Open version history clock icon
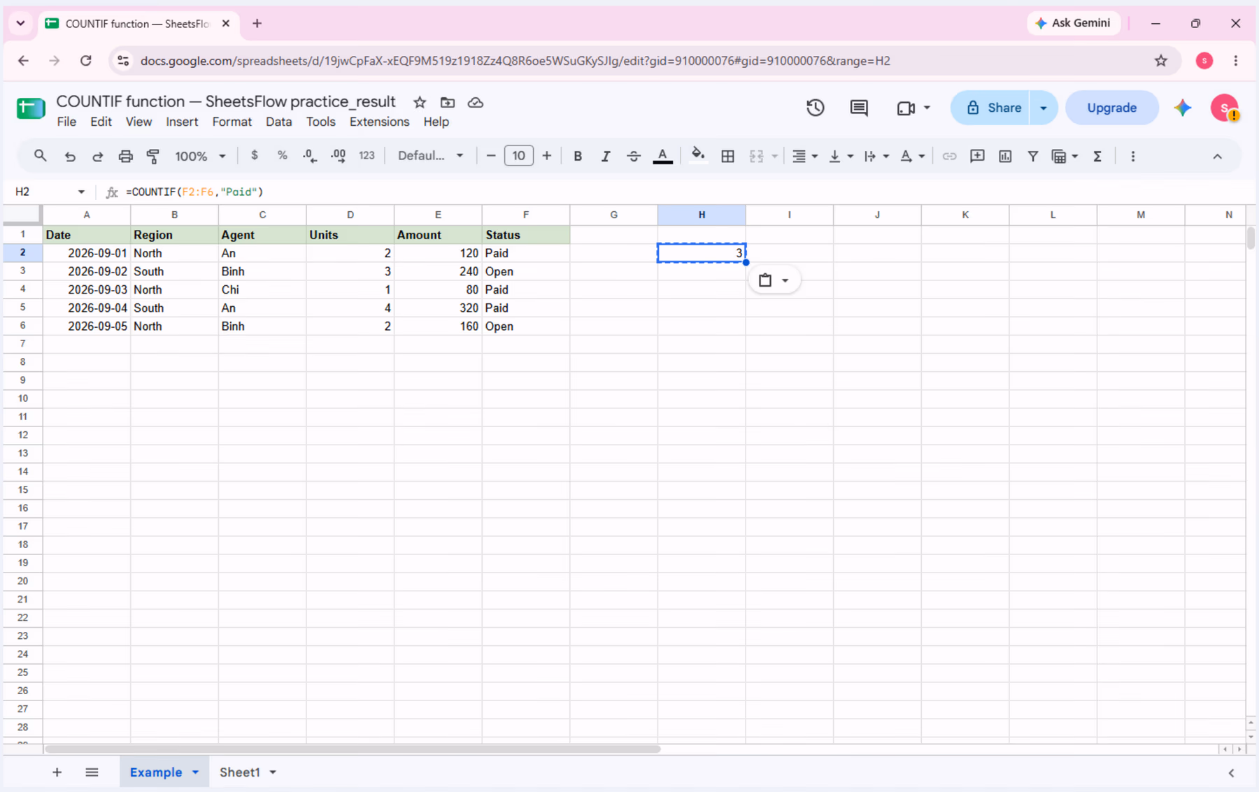 click(815, 108)
